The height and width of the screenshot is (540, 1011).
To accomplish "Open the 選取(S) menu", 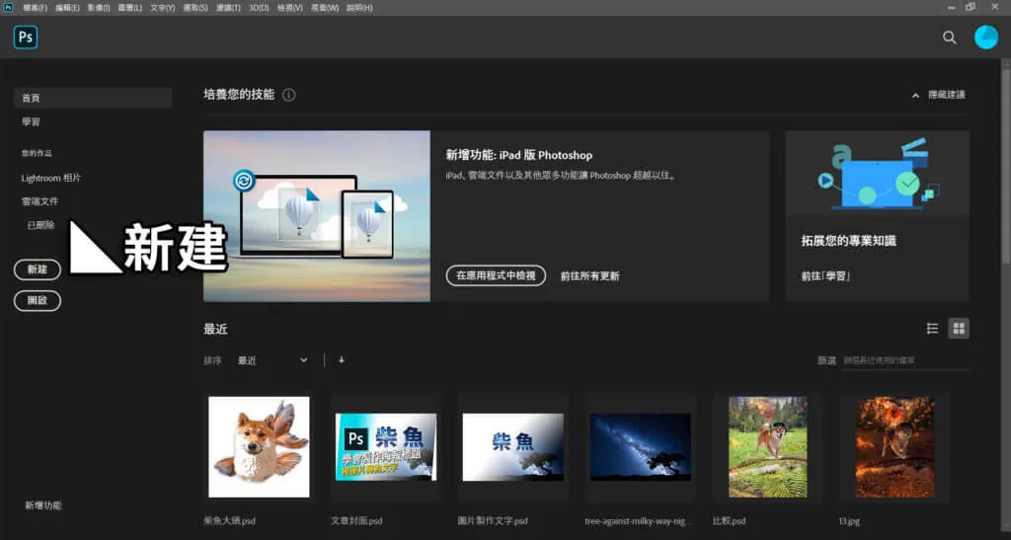I will point(194,8).
